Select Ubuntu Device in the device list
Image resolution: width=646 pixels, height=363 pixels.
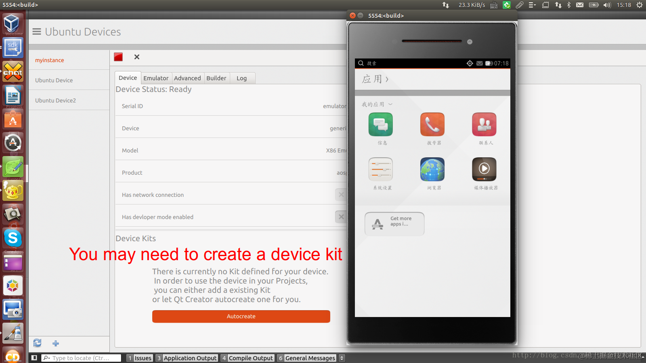[69, 80]
